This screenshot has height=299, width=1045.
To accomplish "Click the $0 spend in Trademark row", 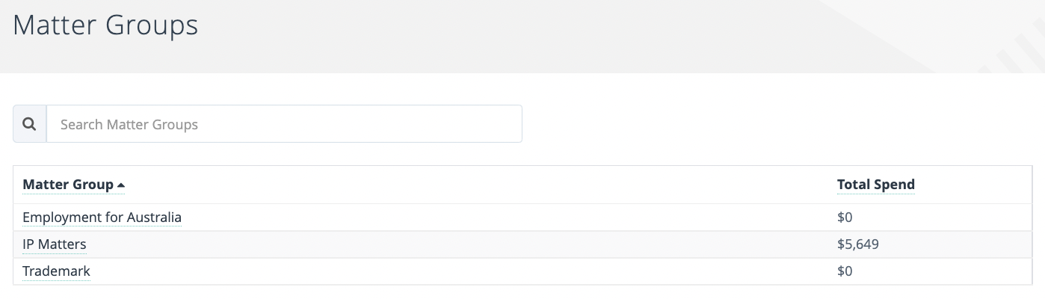I will tap(845, 271).
